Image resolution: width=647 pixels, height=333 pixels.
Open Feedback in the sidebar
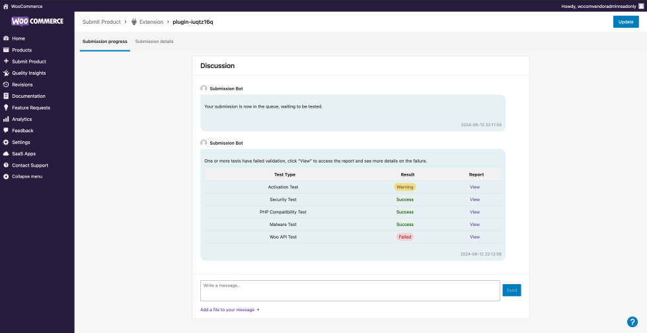pos(22,130)
